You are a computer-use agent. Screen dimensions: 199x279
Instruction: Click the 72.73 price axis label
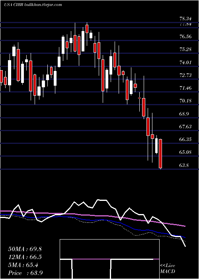[185, 75]
